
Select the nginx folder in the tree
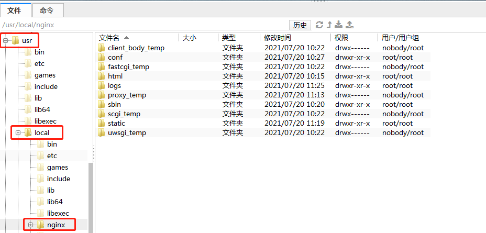pos(56,225)
